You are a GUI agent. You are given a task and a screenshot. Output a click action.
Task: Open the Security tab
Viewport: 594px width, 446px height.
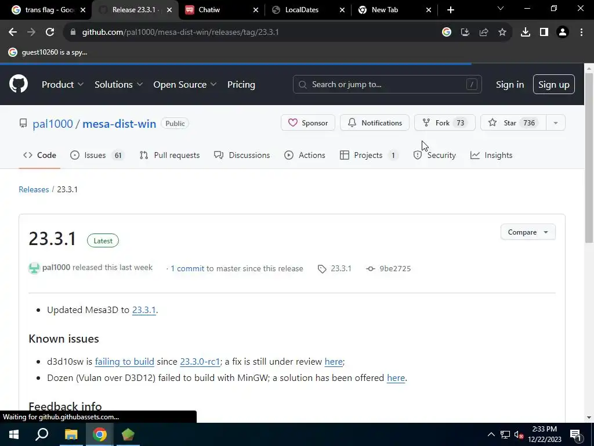434,155
